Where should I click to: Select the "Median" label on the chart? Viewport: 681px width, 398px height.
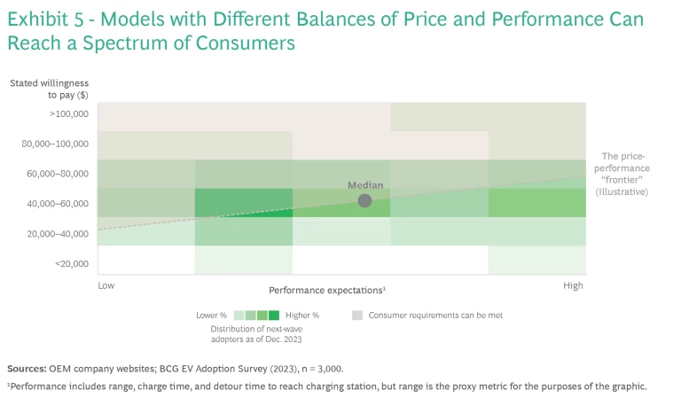[364, 185]
